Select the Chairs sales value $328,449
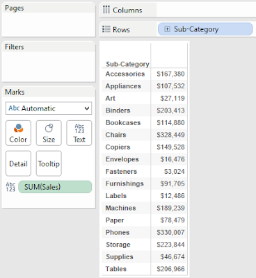Image resolution: width=256 pixels, height=278 pixels. pyautogui.click(x=170, y=135)
